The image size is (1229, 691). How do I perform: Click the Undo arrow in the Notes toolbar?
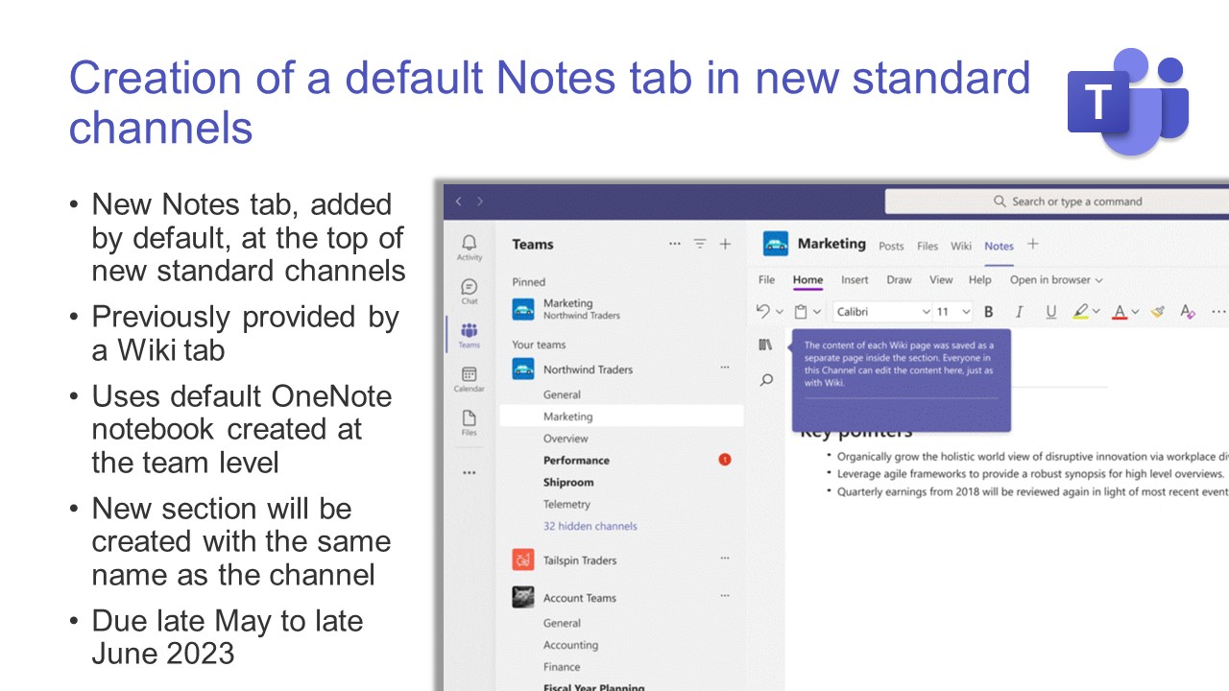pos(764,311)
